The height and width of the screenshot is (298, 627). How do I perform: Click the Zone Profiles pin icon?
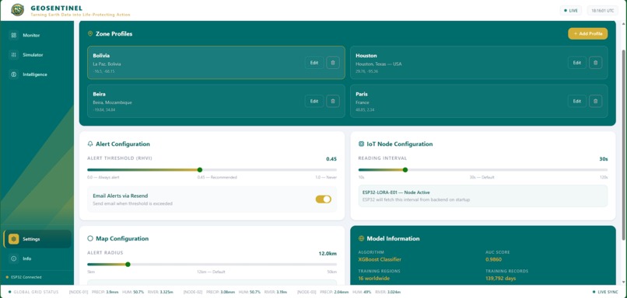90,34
